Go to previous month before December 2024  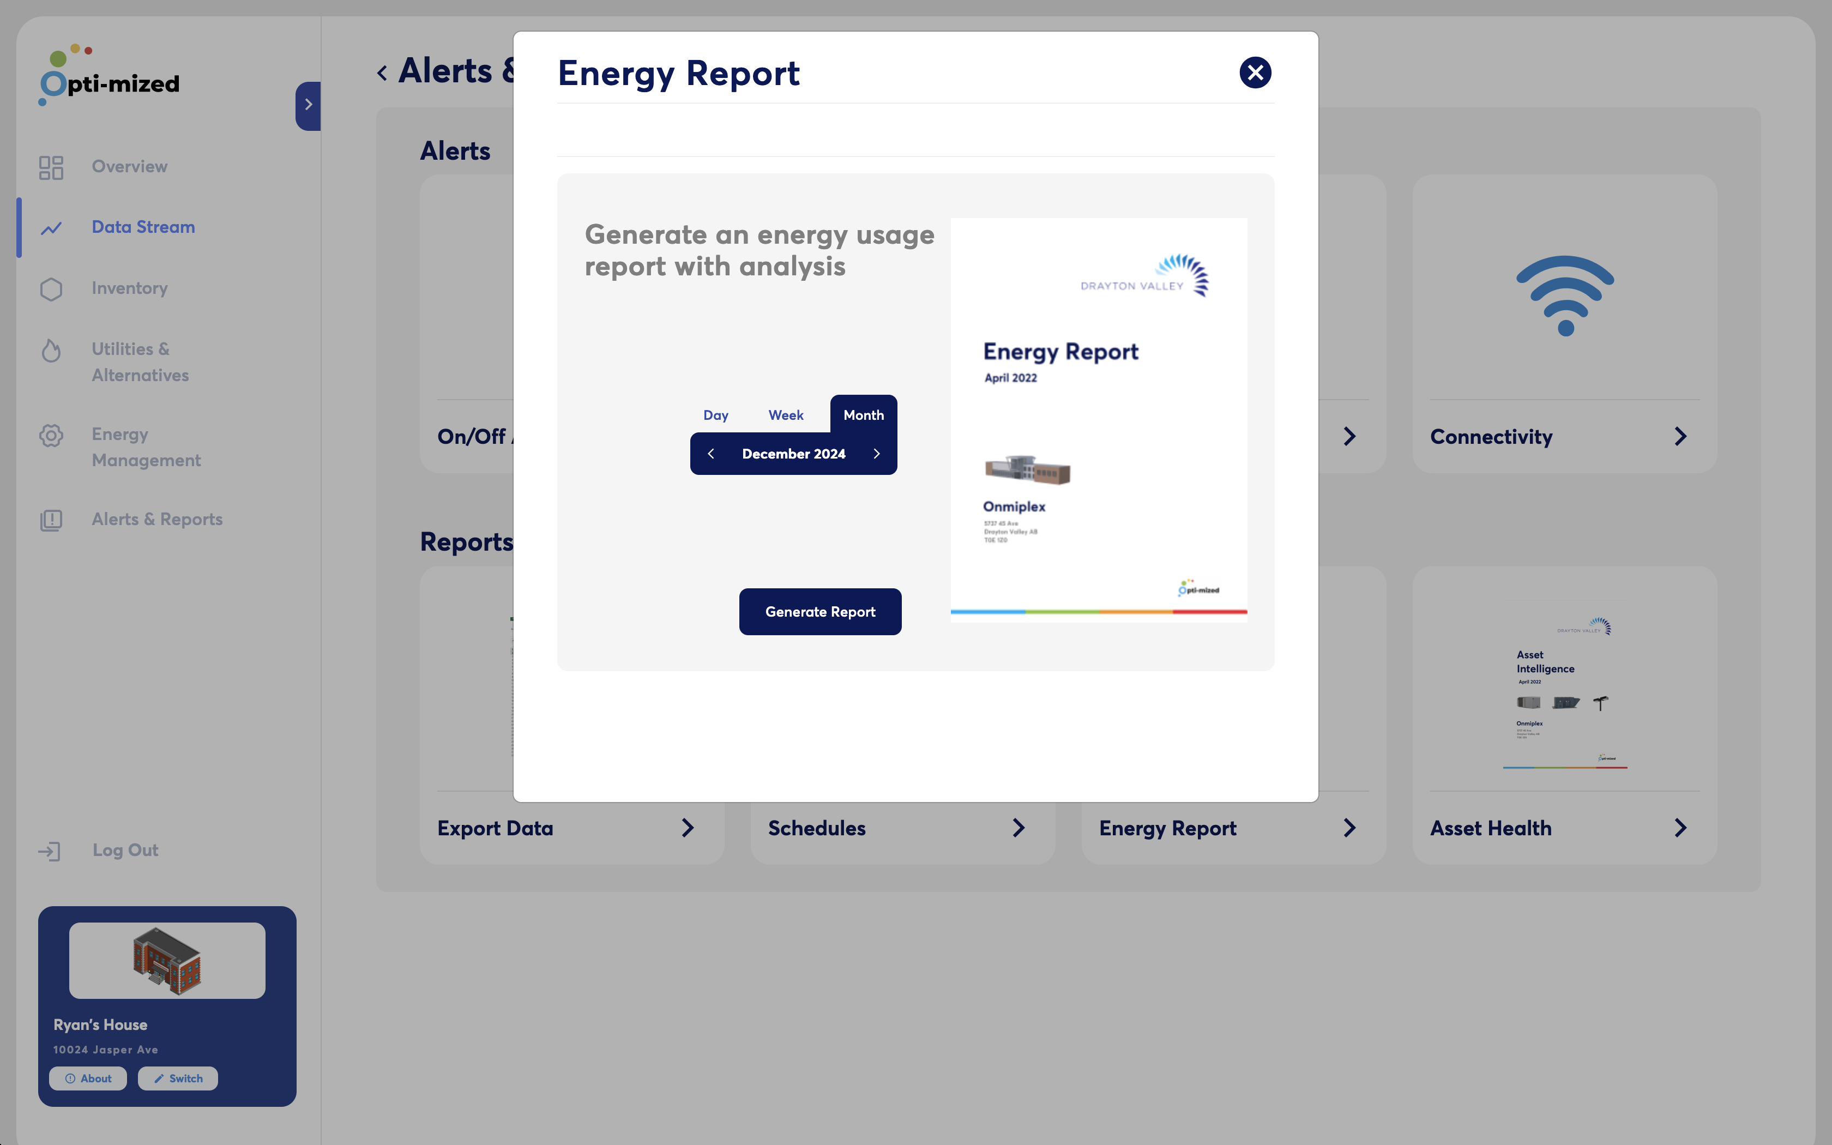coord(711,454)
